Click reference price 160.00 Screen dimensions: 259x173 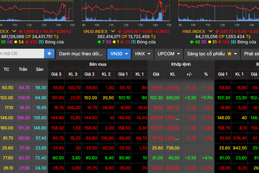7,128
